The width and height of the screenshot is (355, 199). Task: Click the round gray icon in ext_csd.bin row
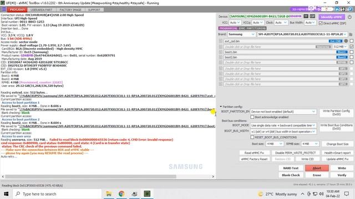[x=346, y=41]
